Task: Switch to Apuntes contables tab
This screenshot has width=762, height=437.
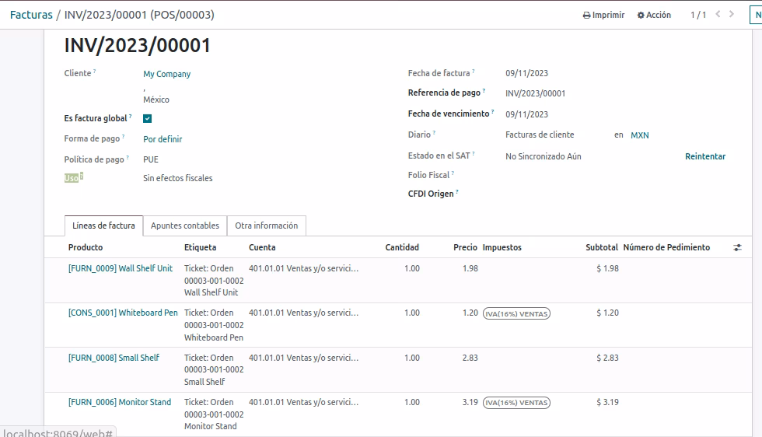Action: tap(185, 225)
